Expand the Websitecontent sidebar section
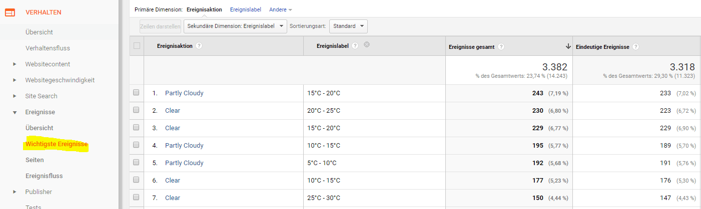 15,64
